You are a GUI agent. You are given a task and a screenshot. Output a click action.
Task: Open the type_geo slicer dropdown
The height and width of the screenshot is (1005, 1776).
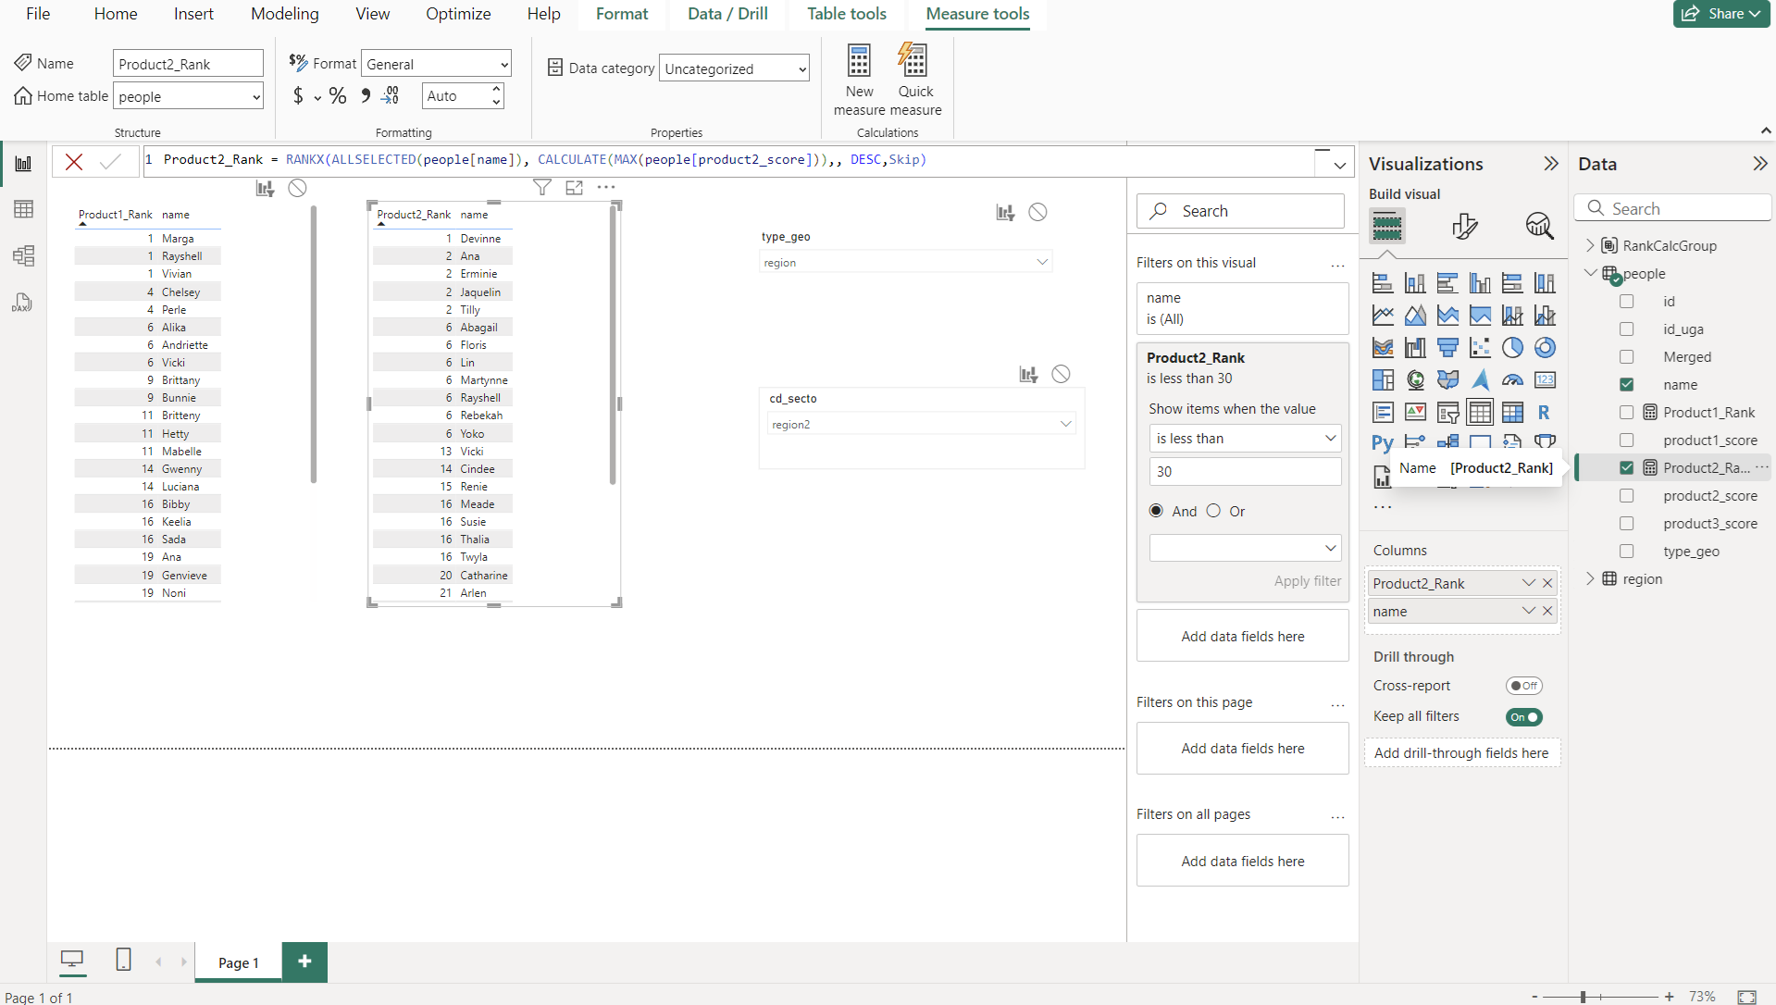tap(905, 263)
